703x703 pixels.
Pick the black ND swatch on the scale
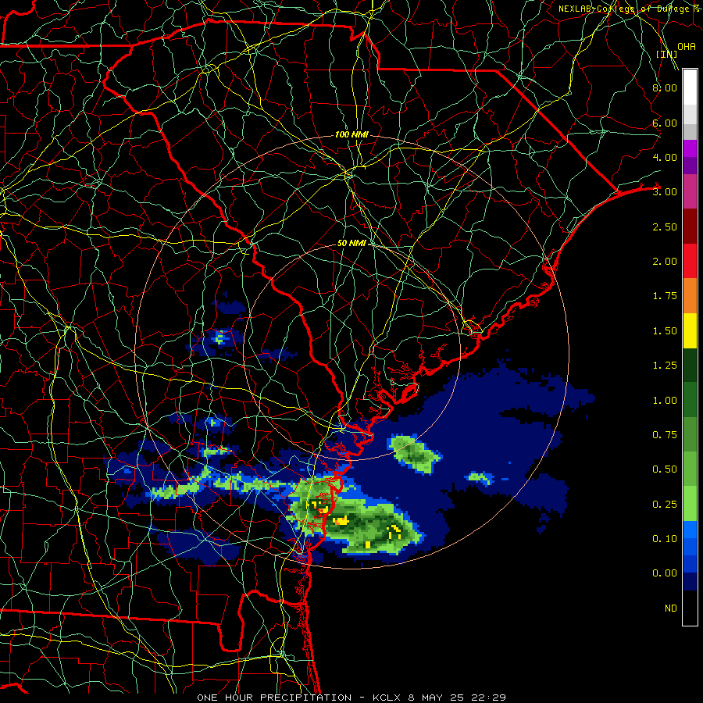(x=690, y=608)
